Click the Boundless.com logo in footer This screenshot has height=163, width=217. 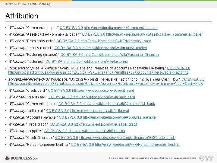click(21, 158)
